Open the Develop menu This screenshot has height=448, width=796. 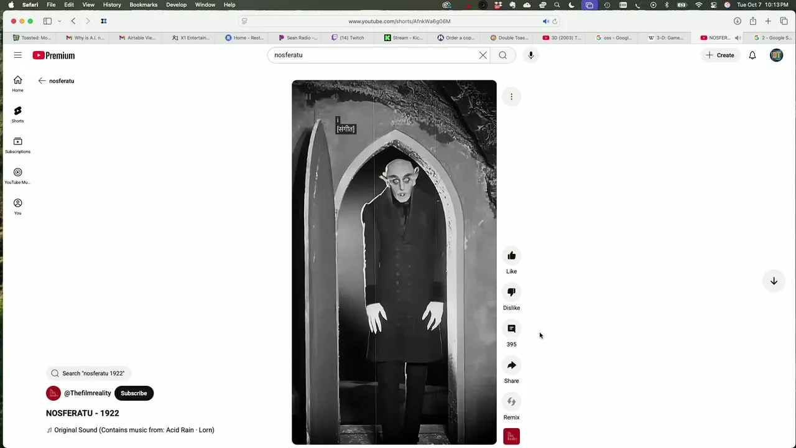[x=176, y=5]
